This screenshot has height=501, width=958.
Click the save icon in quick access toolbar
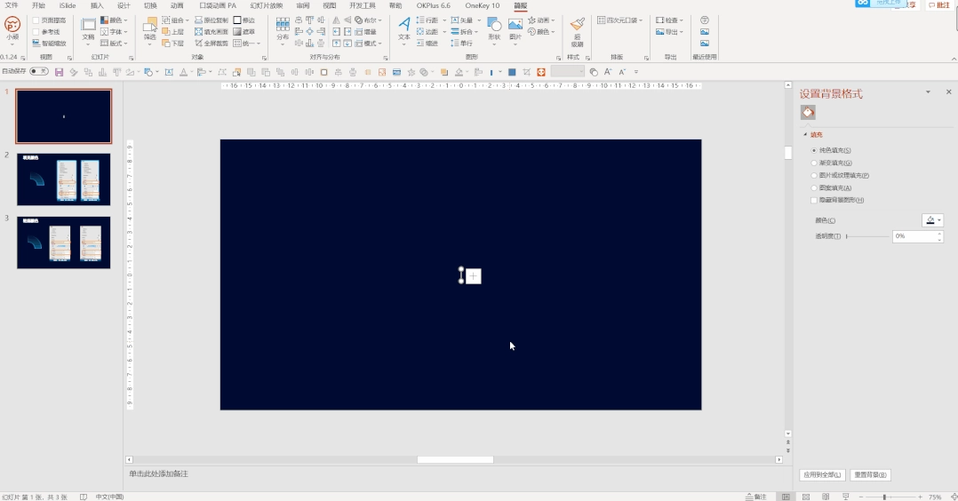point(60,72)
